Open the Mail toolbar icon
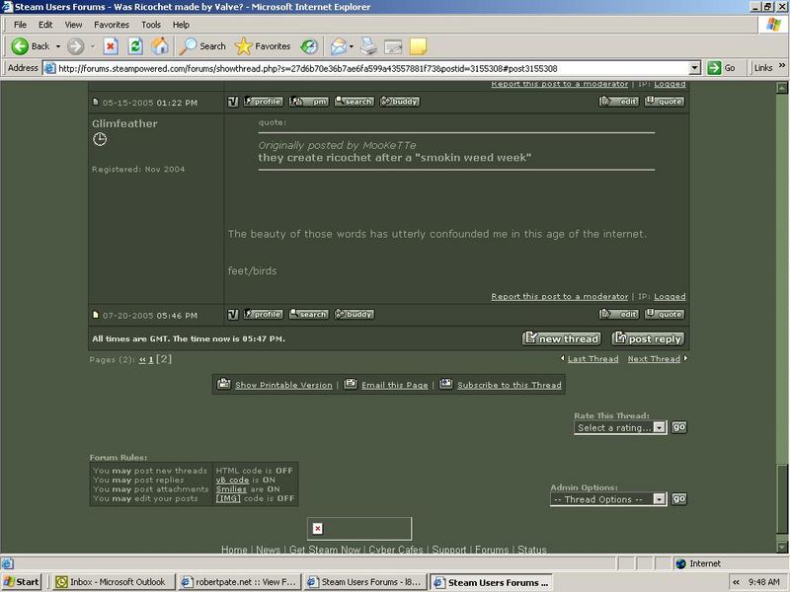The image size is (790, 592). [x=338, y=46]
